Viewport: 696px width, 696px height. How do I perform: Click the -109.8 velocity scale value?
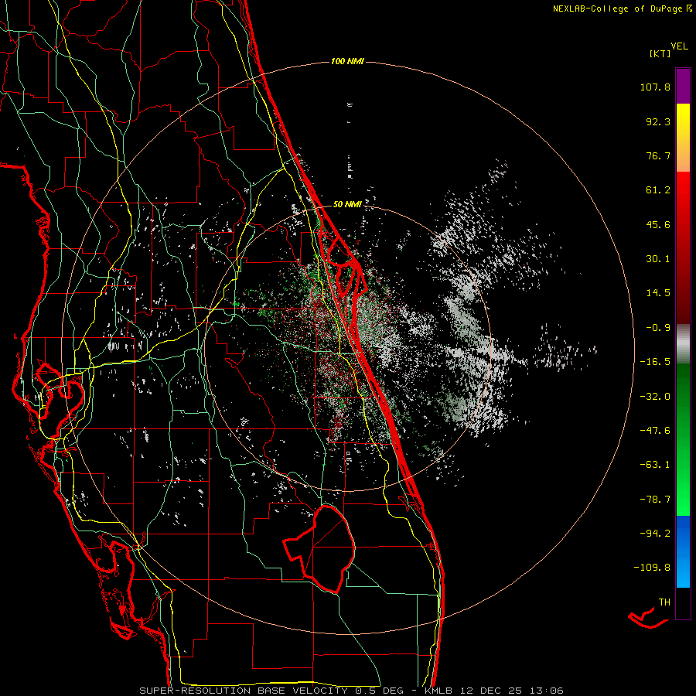coord(652,568)
